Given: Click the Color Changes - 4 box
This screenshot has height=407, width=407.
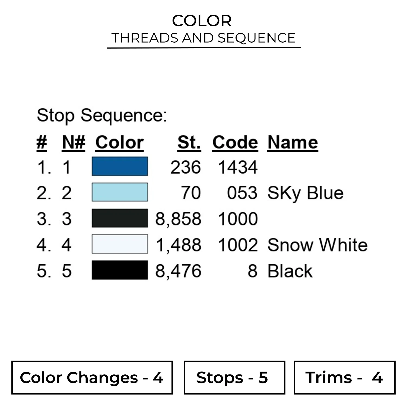Looking at the screenshot, I should click(x=92, y=377).
